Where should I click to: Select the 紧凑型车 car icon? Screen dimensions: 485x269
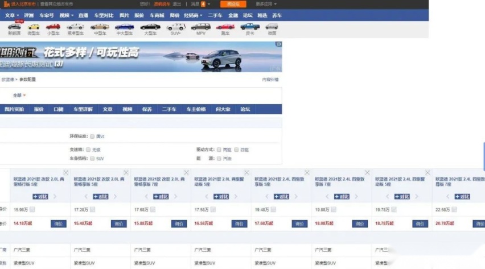(76, 27)
